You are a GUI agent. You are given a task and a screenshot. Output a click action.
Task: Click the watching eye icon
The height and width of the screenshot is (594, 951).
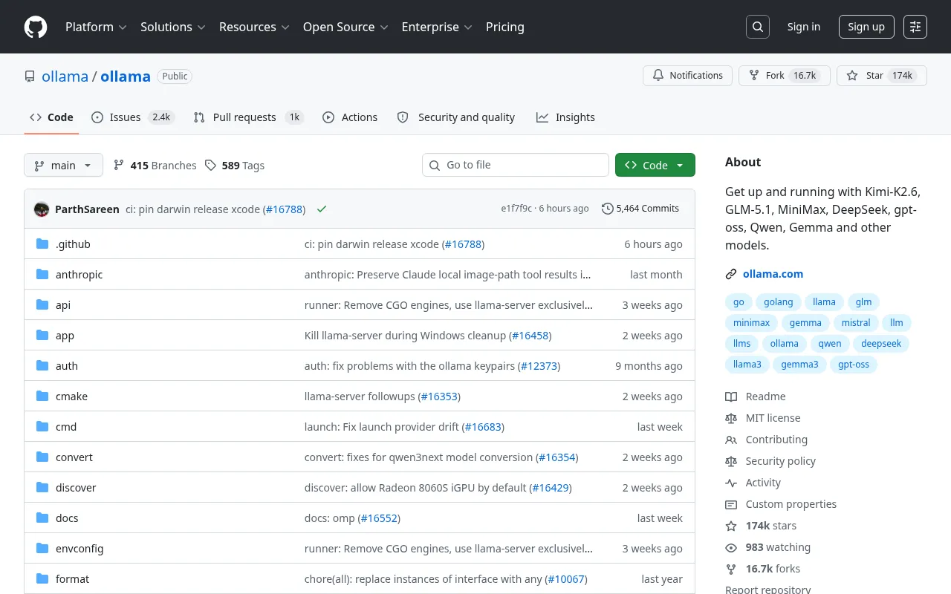coord(731,548)
